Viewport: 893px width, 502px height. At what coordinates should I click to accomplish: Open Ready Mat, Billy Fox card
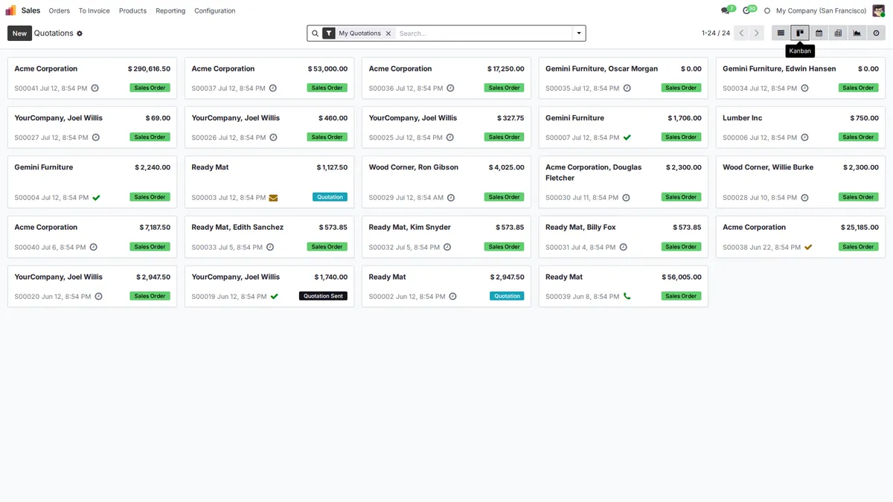pyautogui.click(x=624, y=236)
